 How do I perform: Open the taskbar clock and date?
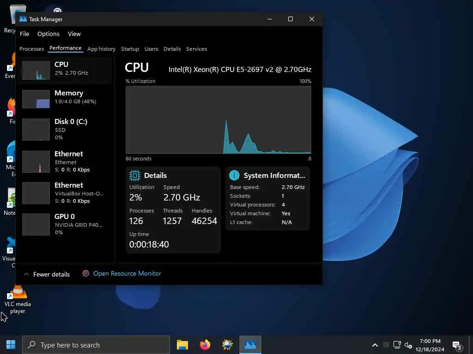430,345
